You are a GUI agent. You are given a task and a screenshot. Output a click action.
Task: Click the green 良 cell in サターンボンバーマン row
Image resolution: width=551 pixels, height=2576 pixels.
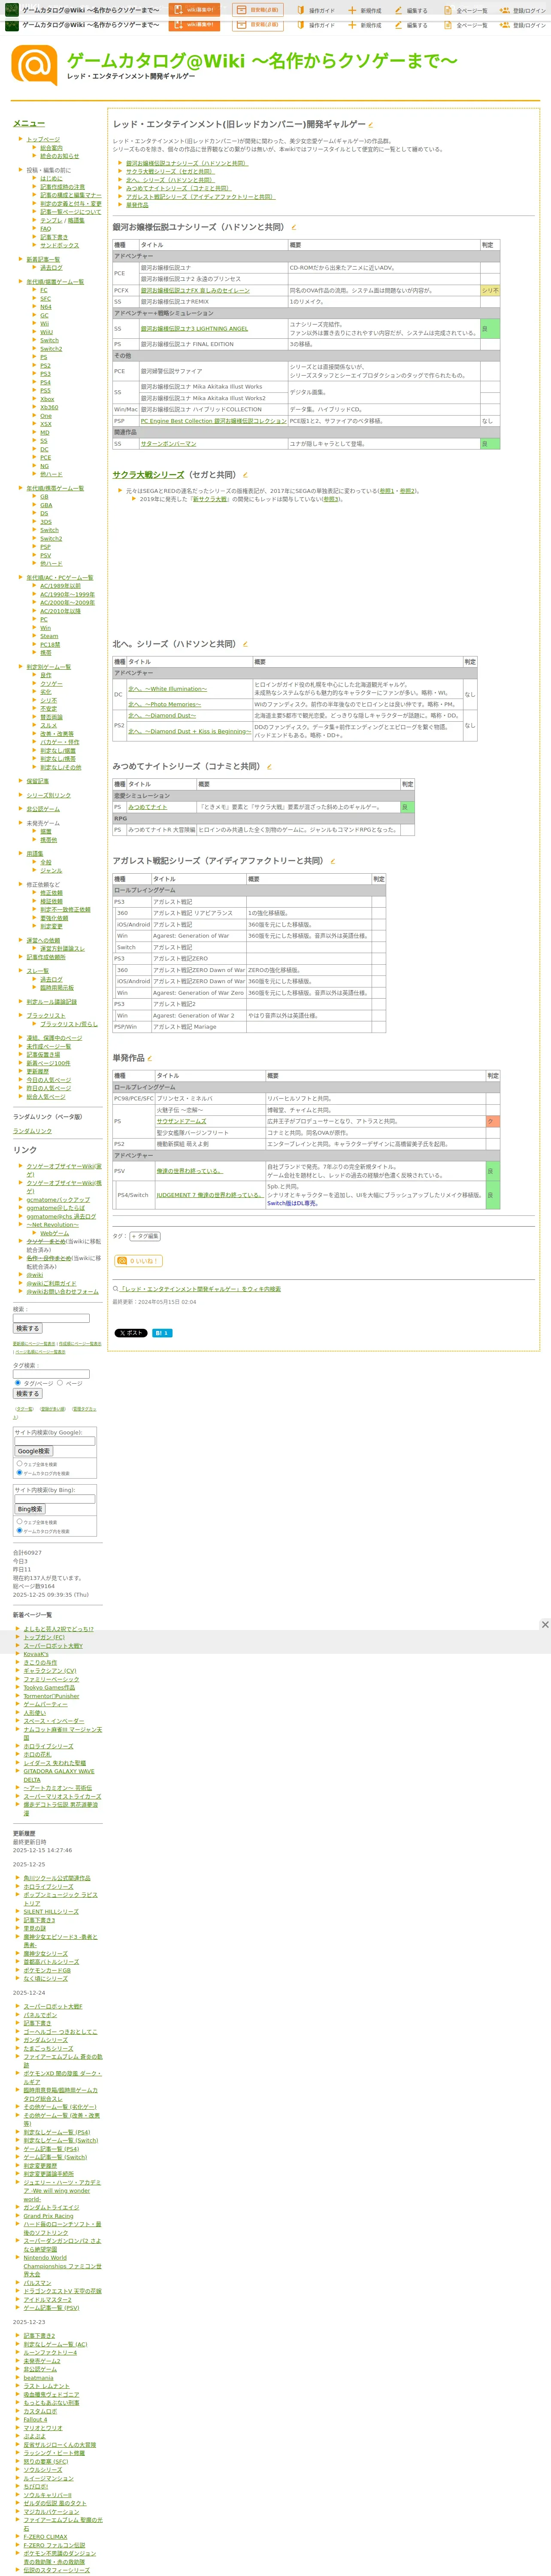click(490, 444)
